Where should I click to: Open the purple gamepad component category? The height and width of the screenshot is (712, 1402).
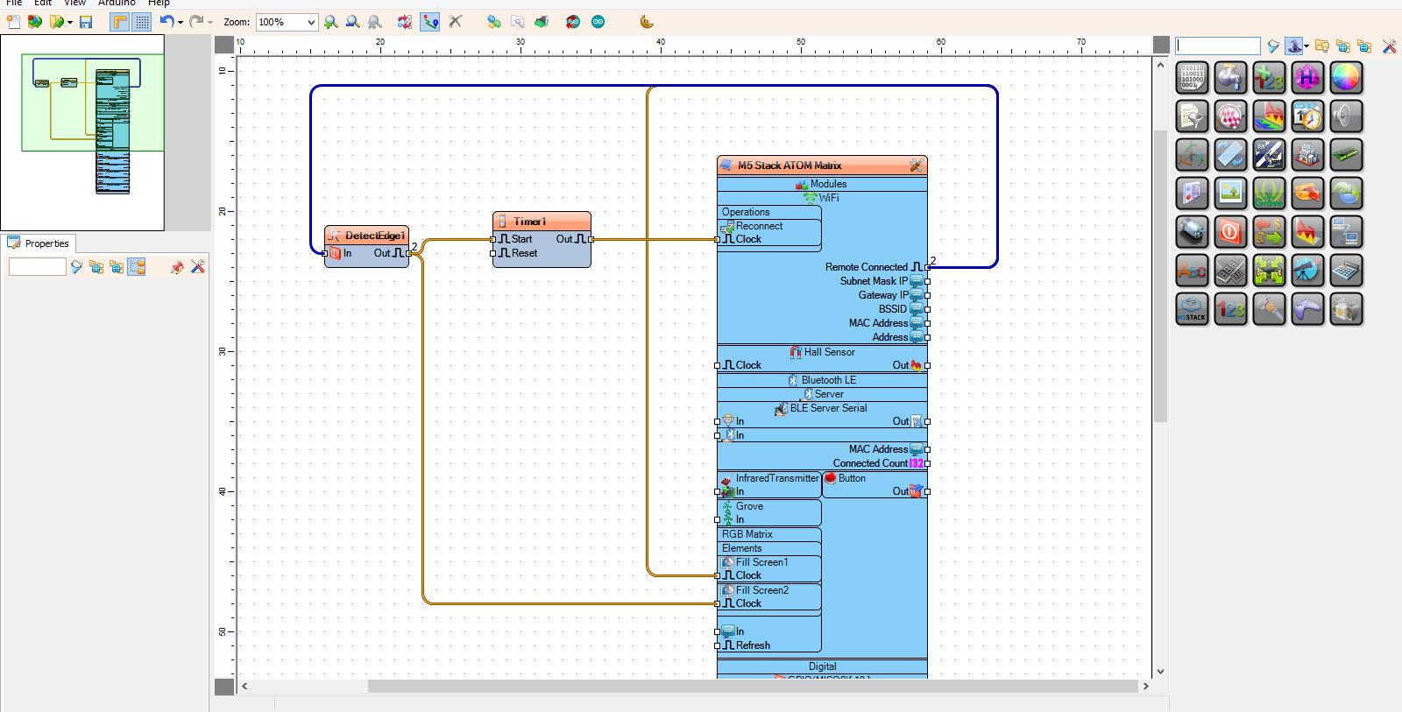click(x=1307, y=309)
